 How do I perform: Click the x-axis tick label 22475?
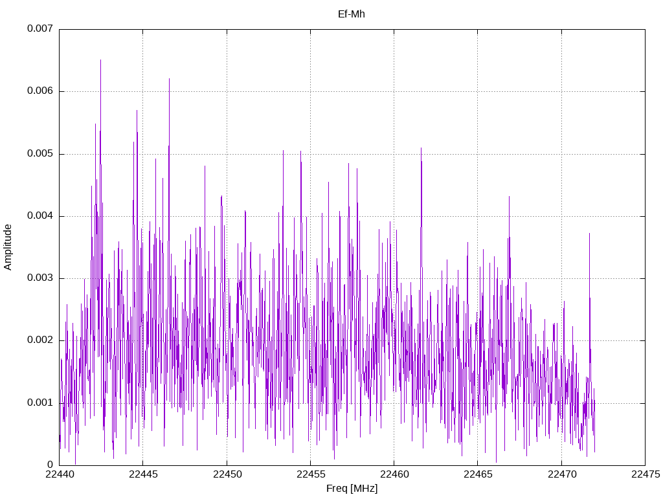click(646, 474)
